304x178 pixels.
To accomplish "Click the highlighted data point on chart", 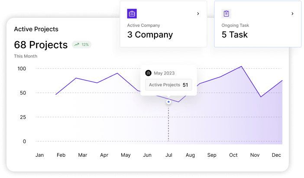I will (x=168, y=102).
